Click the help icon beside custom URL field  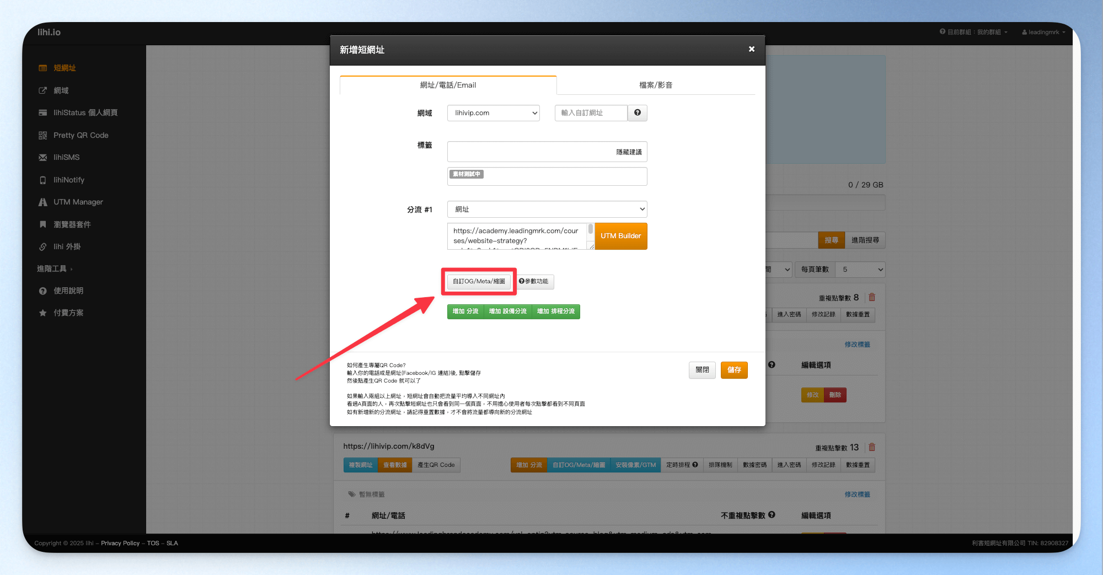[638, 113]
